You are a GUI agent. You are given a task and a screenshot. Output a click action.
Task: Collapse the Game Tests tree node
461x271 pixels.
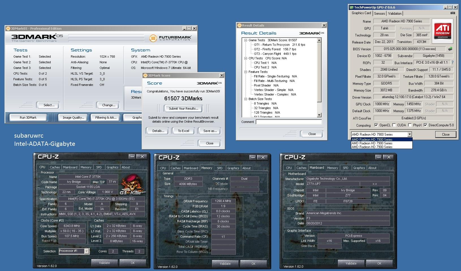[x=245, y=40]
